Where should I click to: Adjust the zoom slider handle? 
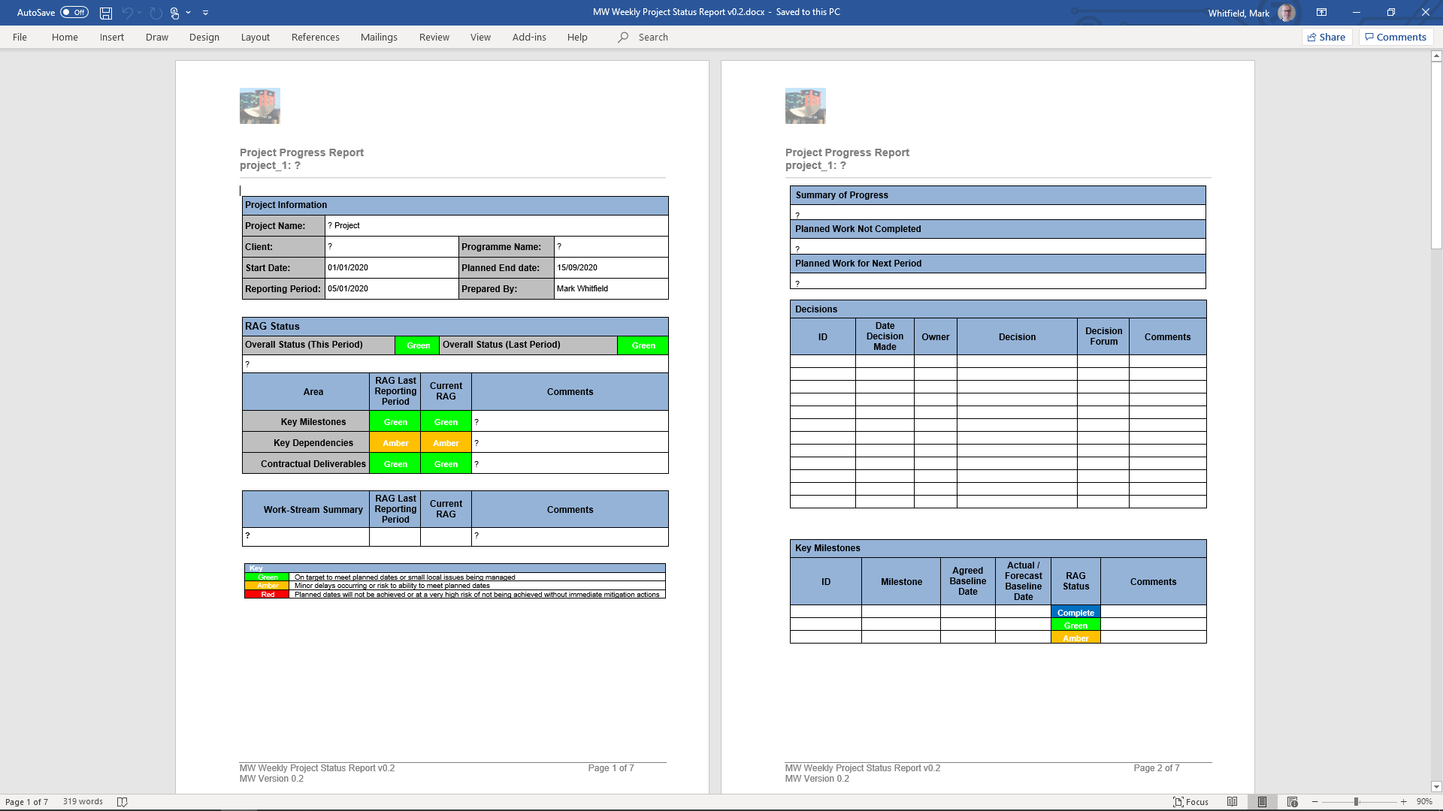[1356, 802]
